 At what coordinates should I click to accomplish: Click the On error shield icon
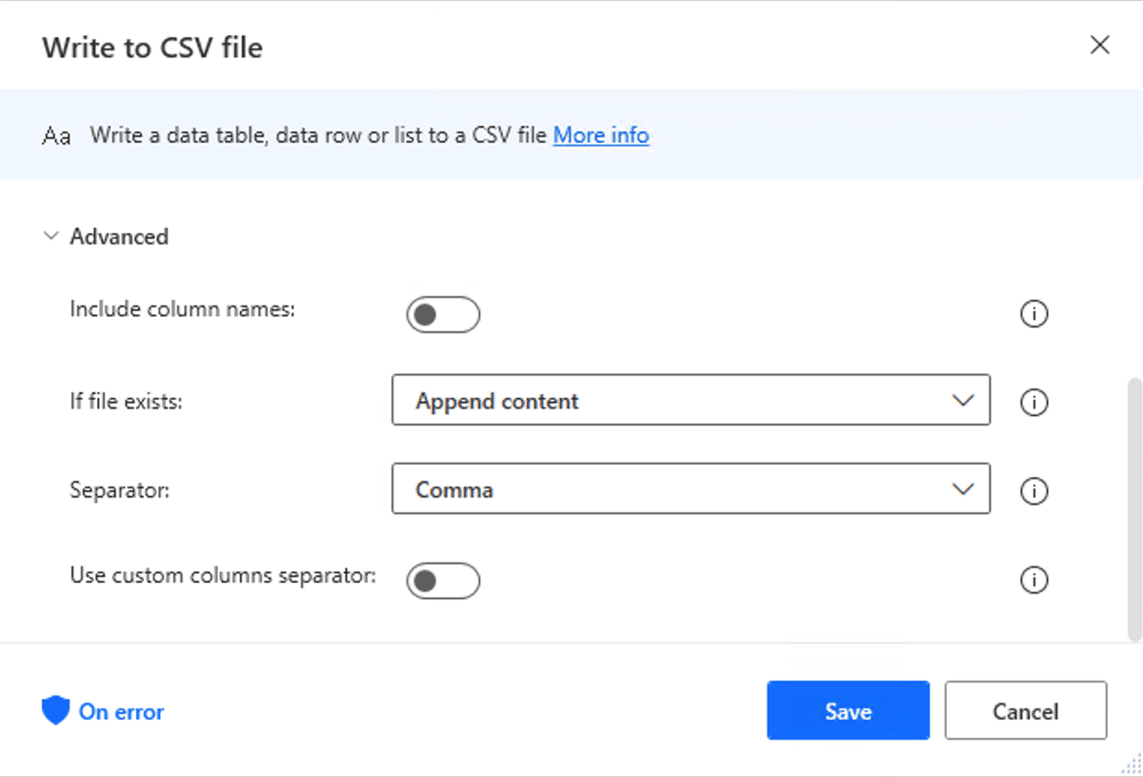pos(56,711)
